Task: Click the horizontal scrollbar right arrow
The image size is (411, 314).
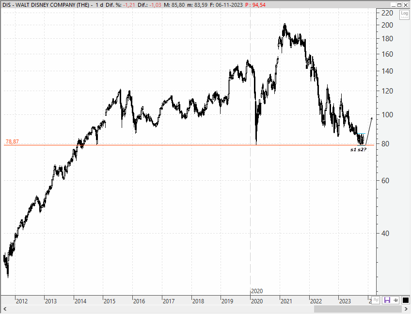Action: 406,309
